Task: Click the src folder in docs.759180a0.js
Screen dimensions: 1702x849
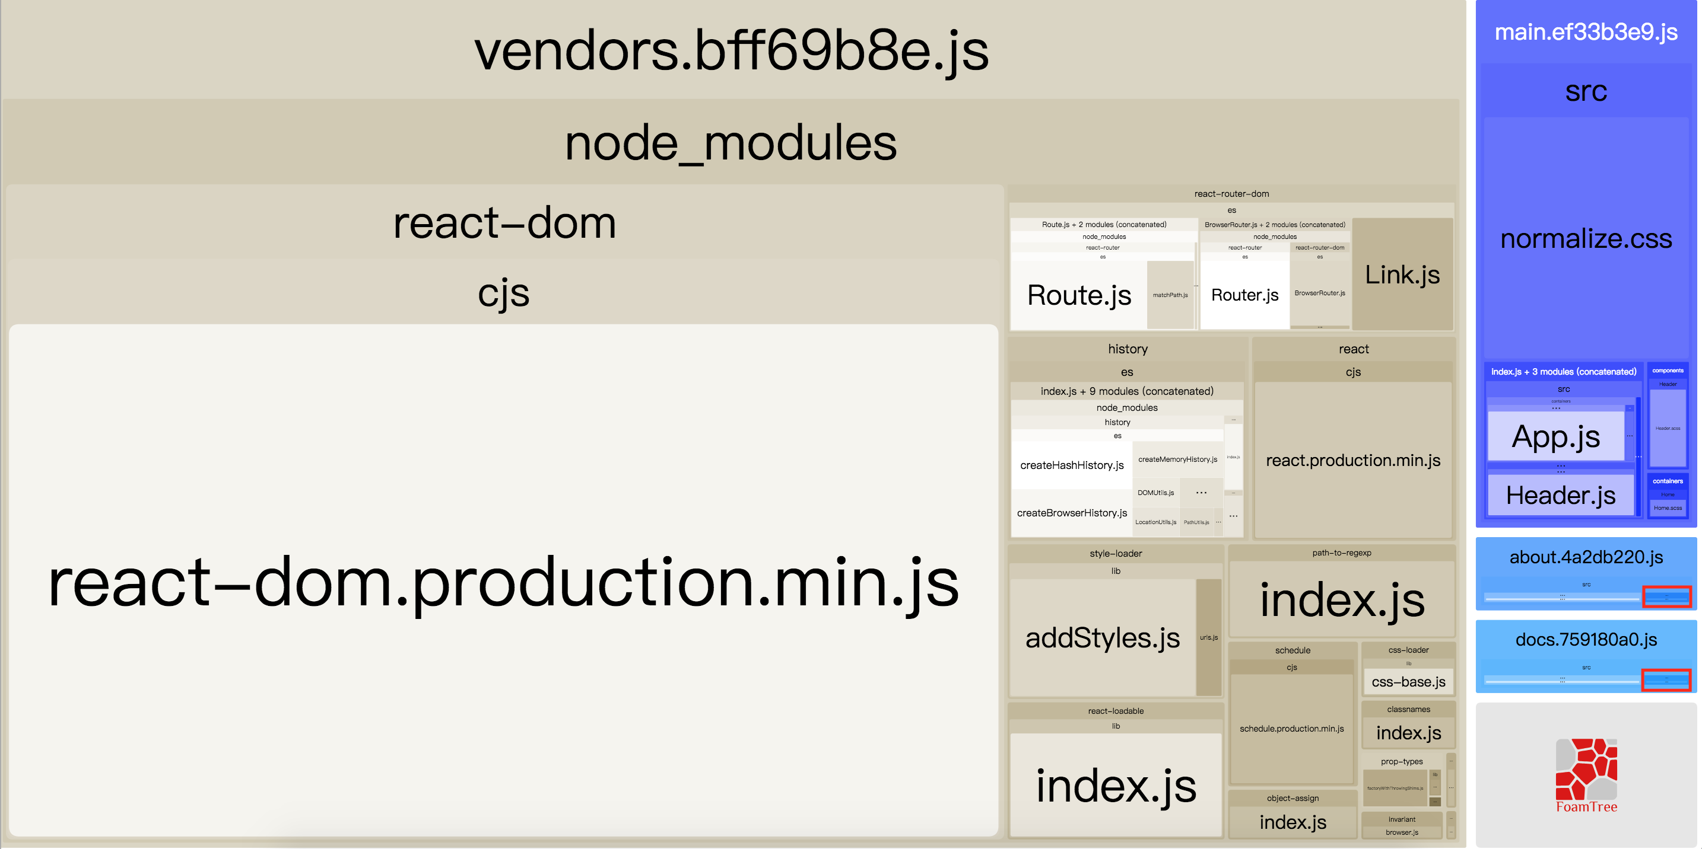Action: [x=1586, y=667]
